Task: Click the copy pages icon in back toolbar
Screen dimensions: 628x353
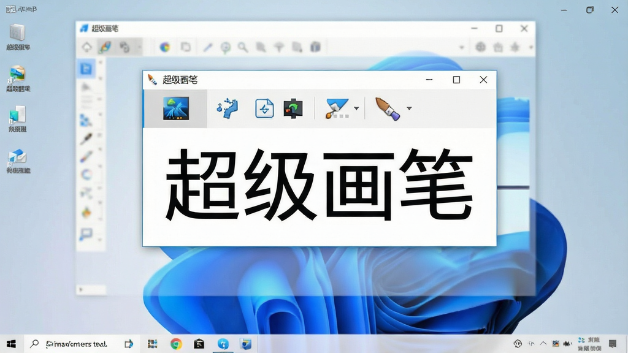Action: point(186,47)
